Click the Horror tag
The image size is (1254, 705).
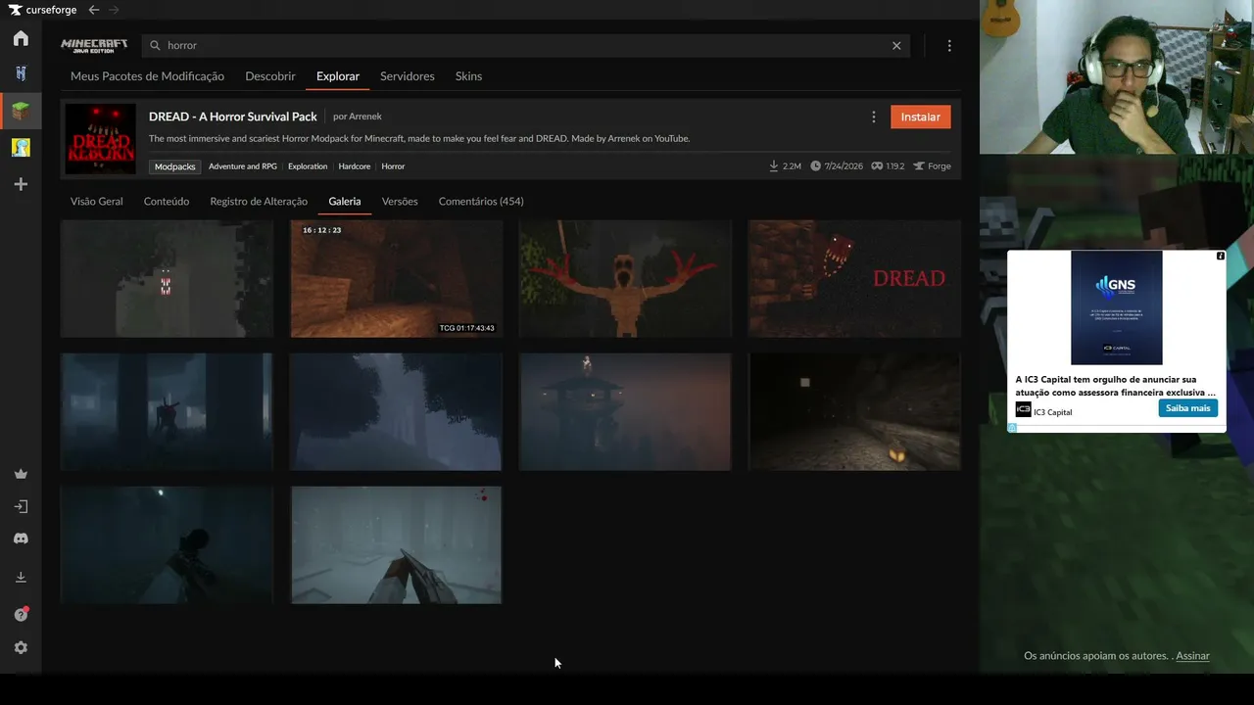click(x=393, y=166)
